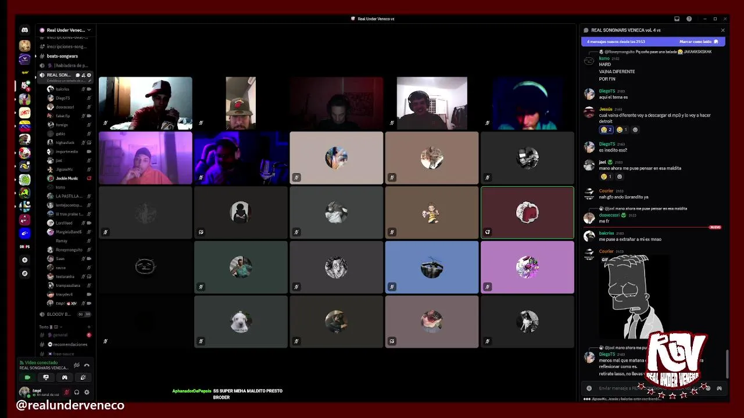744x418 pixels.
Task: Focus pink tile with colorful avatar
Action: 527,267
